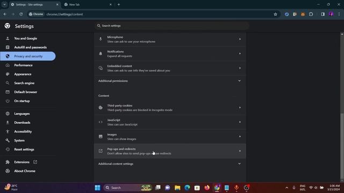Viewport: 344px width, 193px height.
Task: Expand Additional permissions section
Action: 170,81
